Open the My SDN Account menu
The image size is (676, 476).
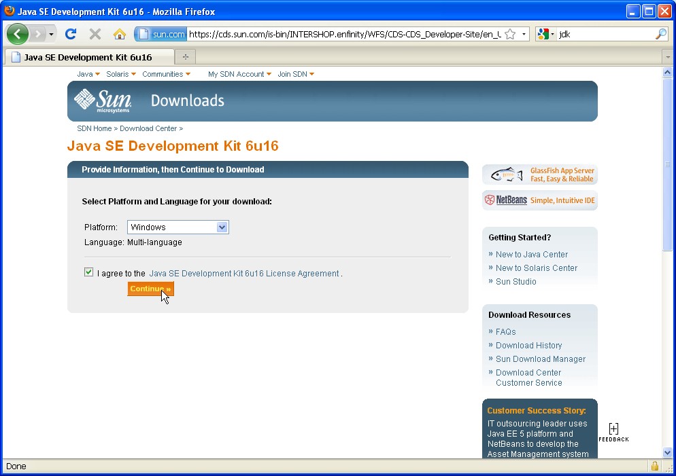pos(239,74)
